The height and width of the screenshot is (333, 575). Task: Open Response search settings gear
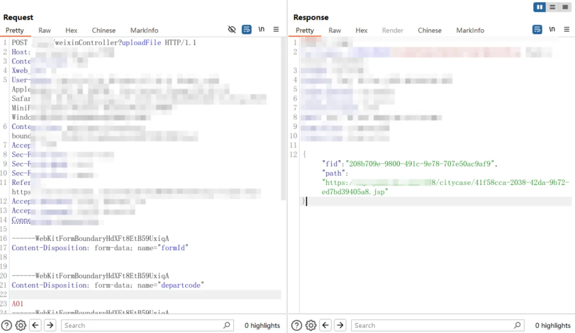(x=311, y=325)
